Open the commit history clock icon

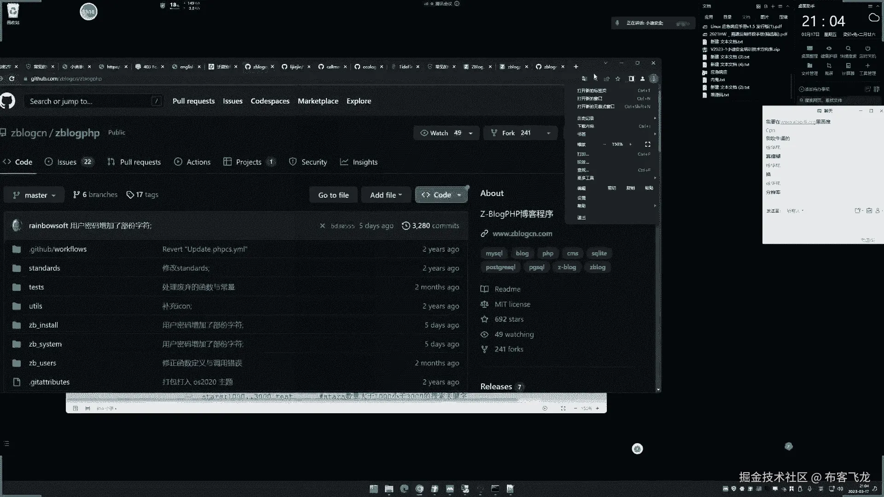tap(406, 225)
